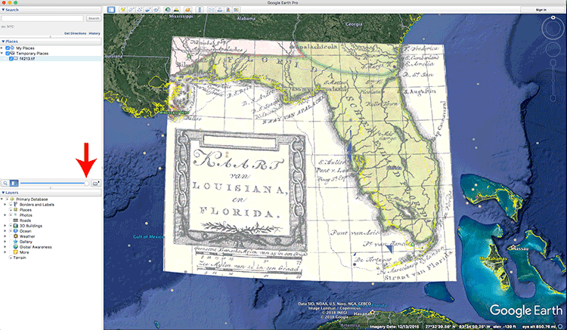Toggle the f4213.tif overlay checkbox
Screen dimensions: 567x330
tap(11, 58)
